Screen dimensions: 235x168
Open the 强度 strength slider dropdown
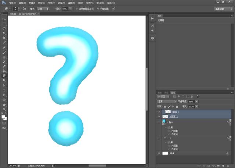pyautogui.click(x=70, y=9)
